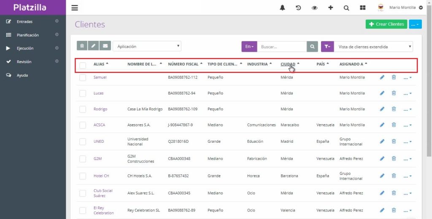
Task: Open the Planificación sidebar menu
Action: (x=33, y=35)
